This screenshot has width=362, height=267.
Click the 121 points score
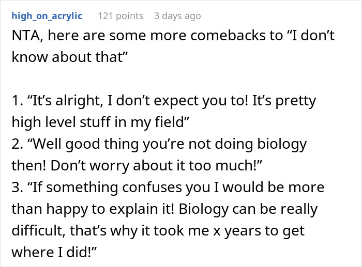click(120, 16)
